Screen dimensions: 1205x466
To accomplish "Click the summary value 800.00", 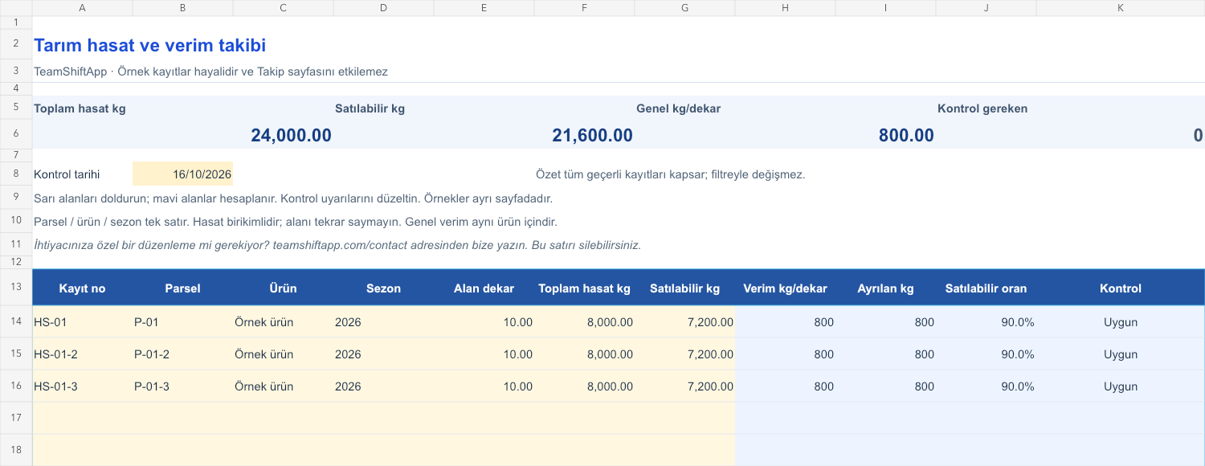I will click(906, 135).
